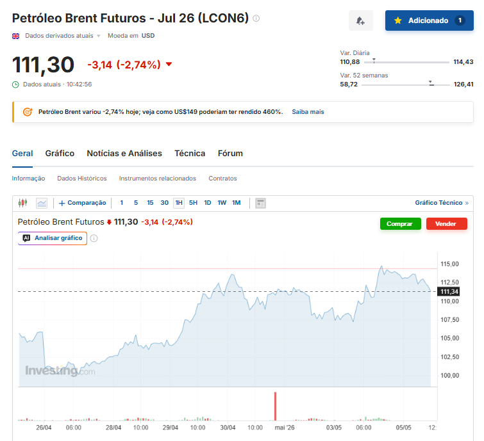484x441 pixels.
Task: Click the Comparação plus button
Action: tap(83, 203)
